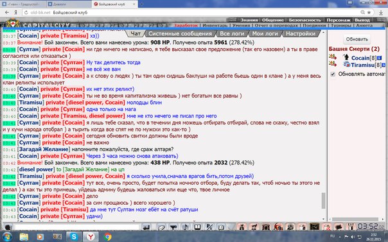The width and height of the screenshot is (388, 242).
Task: Open the Безопасность menu
Action: [x=305, y=20]
